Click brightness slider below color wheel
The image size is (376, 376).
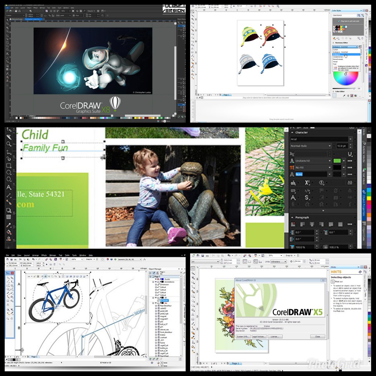click(x=344, y=88)
